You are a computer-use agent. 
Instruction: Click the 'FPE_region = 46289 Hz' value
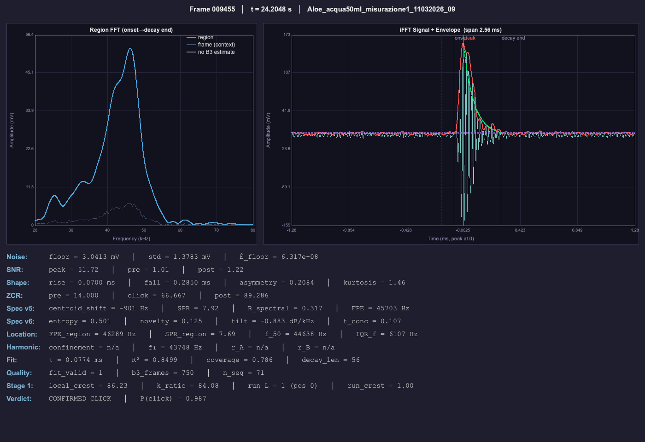pos(92,334)
